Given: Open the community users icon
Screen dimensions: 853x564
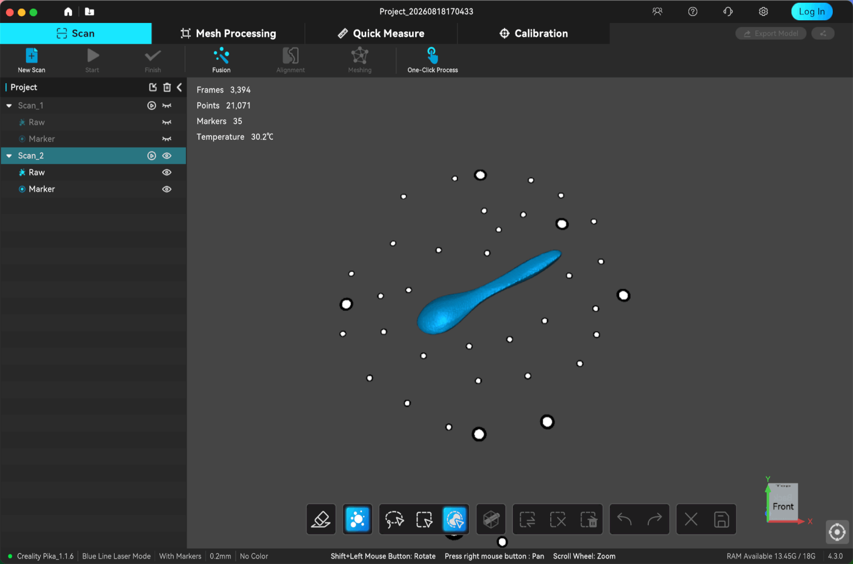Looking at the screenshot, I should click(x=657, y=12).
